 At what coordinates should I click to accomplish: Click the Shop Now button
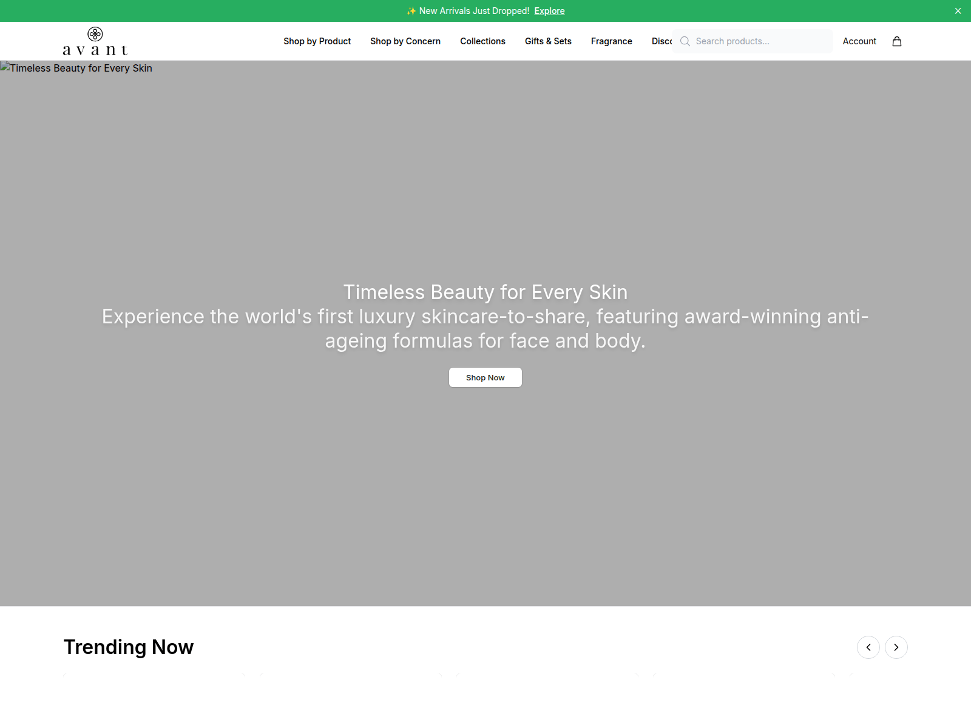pos(486,377)
